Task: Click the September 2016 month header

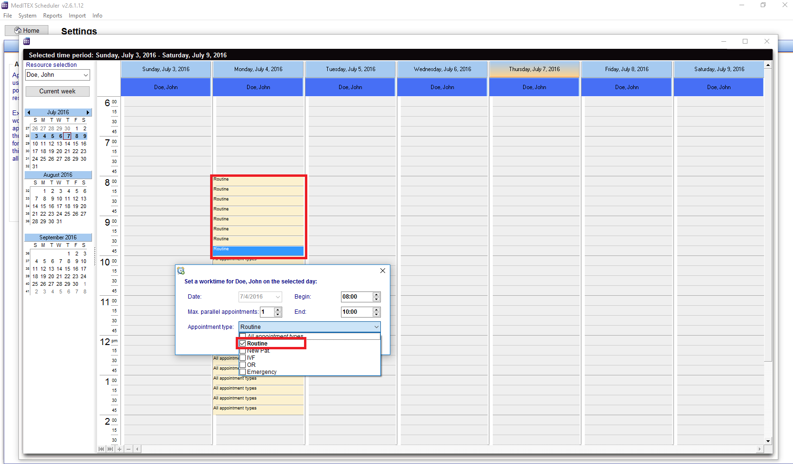Action: click(58, 237)
